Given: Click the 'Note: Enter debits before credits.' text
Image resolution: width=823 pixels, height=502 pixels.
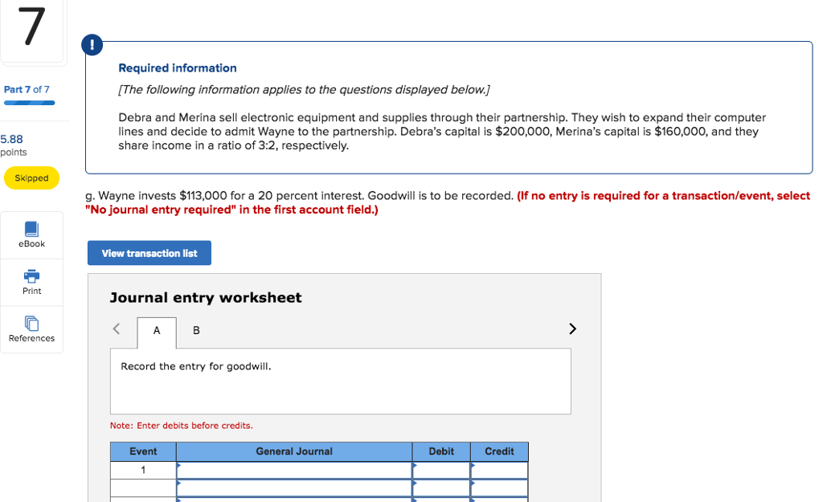Looking at the screenshot, I should (x=181, y=426).
